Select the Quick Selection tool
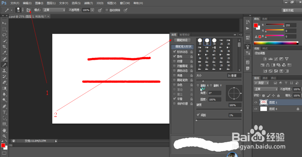Image resolution: width=302 pixels, height=157 pixels. click(4, 41)
